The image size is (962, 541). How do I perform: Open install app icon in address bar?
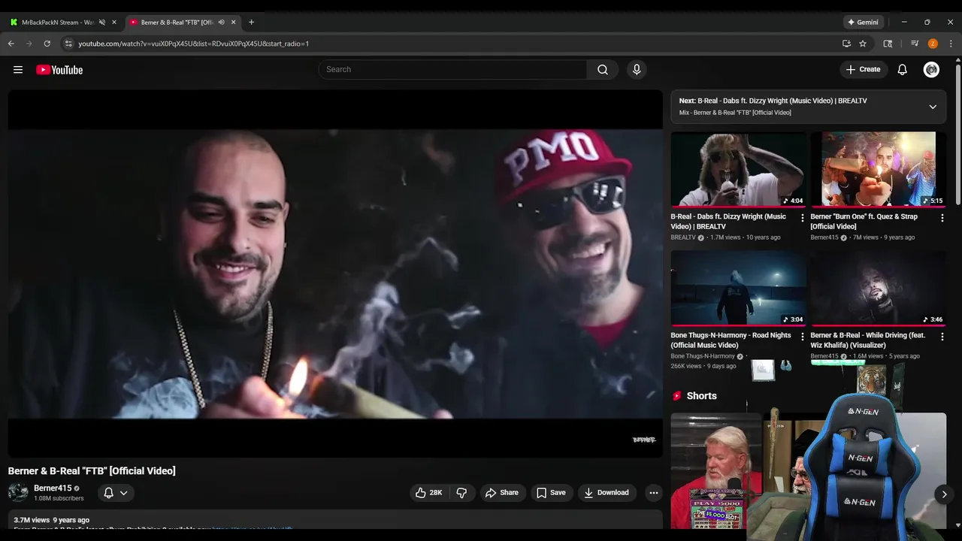click(x=846, y=44)
